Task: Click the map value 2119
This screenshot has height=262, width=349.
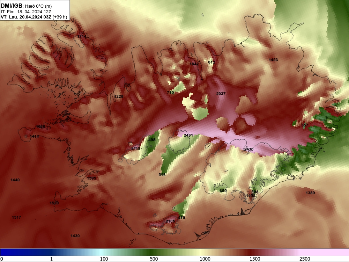Action: coord(136,148)
